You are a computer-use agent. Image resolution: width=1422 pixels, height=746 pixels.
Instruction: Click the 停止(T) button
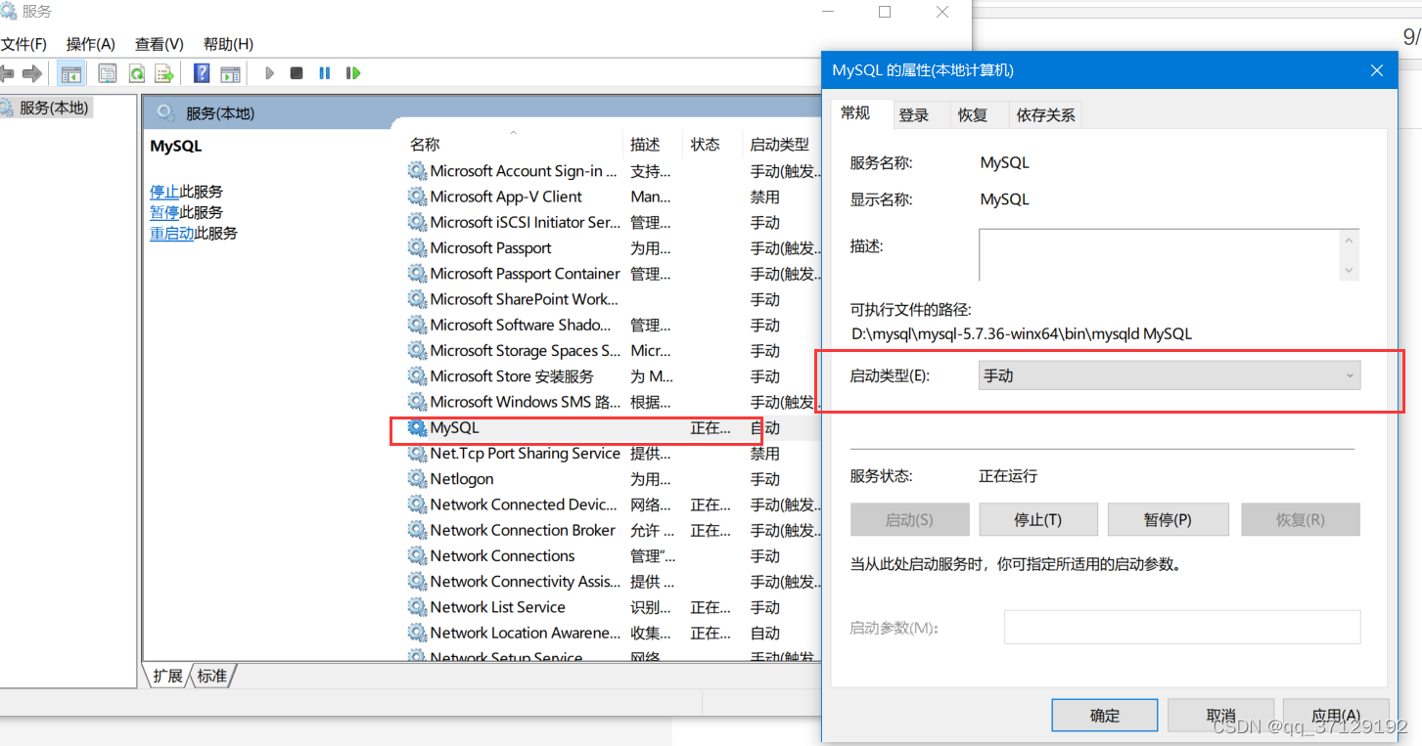1038,520
